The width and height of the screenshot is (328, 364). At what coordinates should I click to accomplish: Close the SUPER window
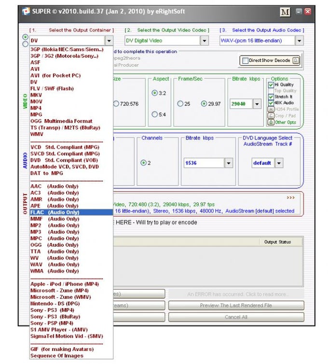pyautogui.click(x=308, y=12)
